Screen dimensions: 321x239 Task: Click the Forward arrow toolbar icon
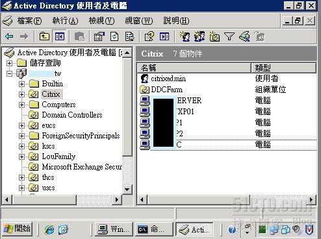(x=24, y=36)
